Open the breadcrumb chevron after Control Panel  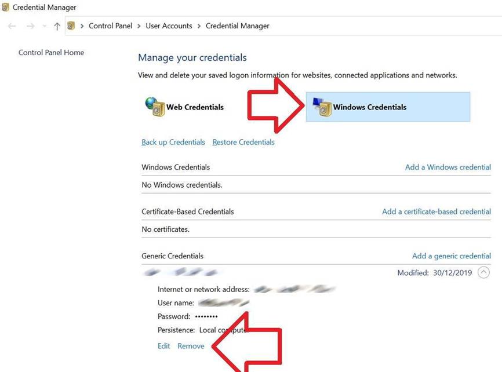click(x=139, y=26)
